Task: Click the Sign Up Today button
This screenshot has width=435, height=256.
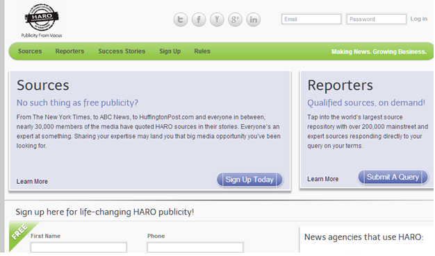Action: (x=249, y=180)
